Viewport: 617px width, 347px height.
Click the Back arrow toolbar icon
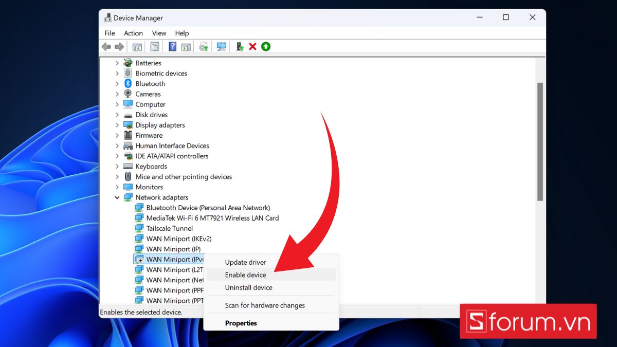pos(106,47)
